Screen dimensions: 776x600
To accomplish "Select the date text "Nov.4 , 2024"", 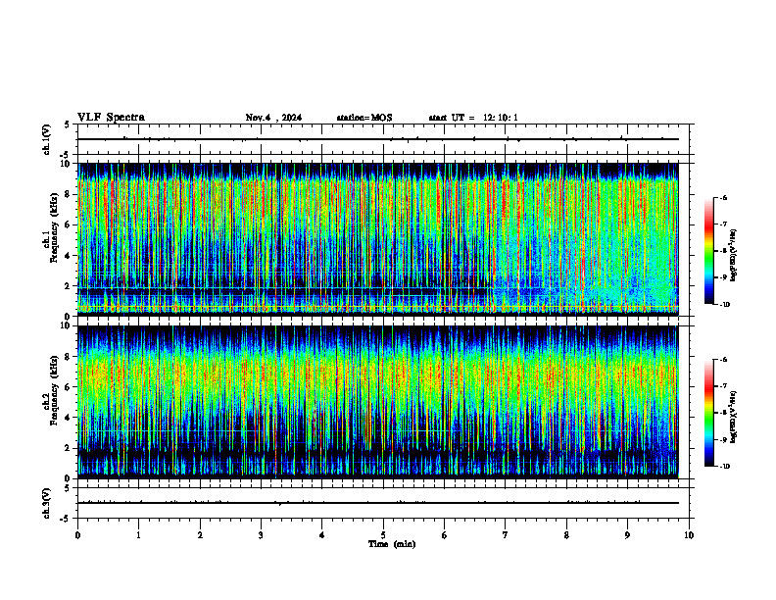I will coord(273,118).
